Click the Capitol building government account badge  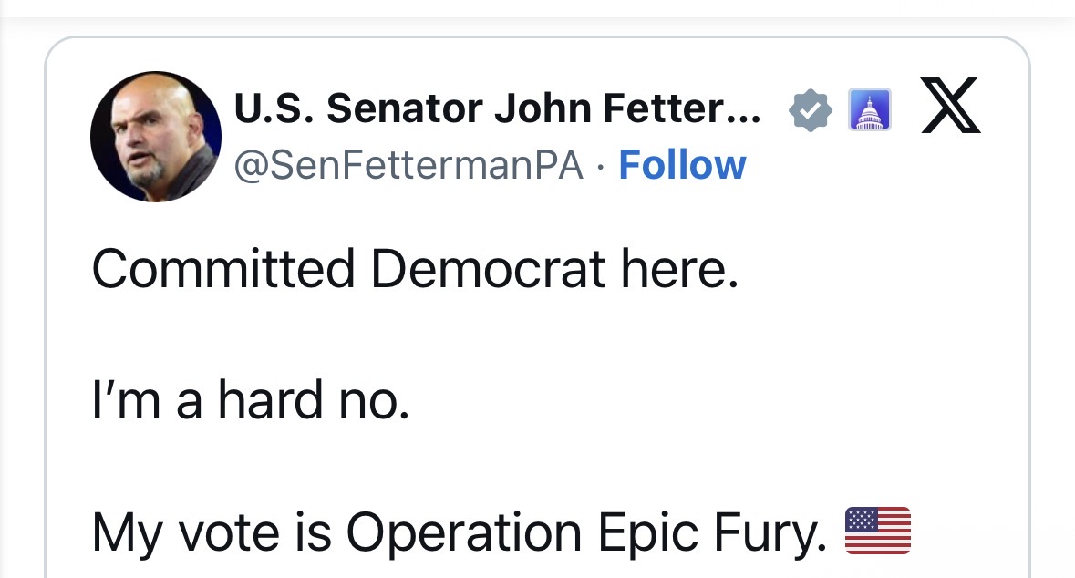click(869, 109)
